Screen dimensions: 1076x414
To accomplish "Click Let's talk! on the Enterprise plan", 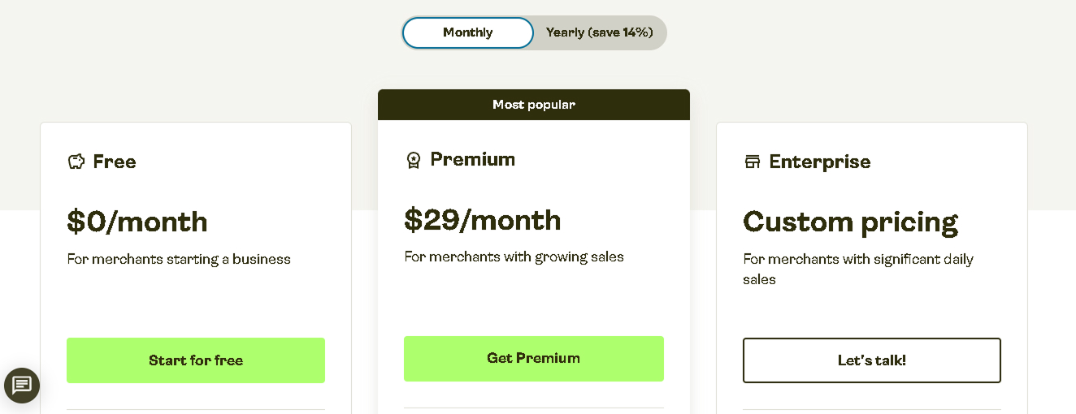I will (872, 360).
